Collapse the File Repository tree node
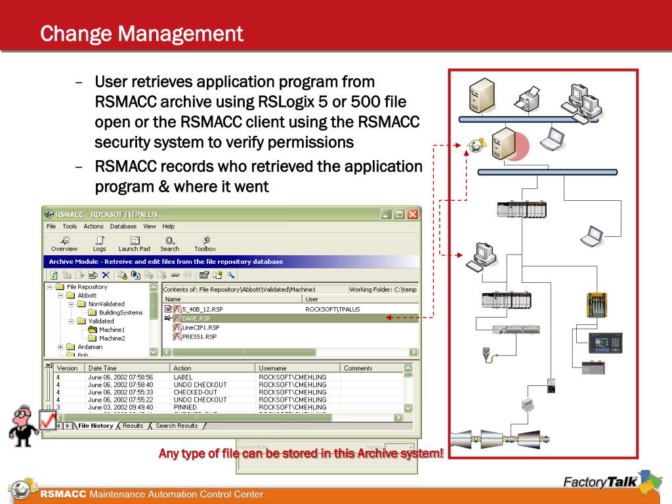The image size is (672, 504). (49, 287)
